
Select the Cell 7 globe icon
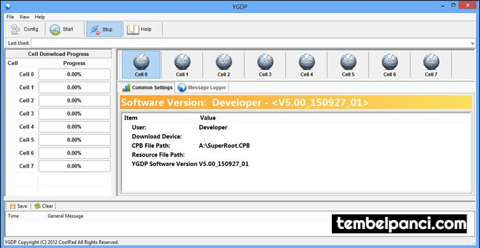(431, 62)
